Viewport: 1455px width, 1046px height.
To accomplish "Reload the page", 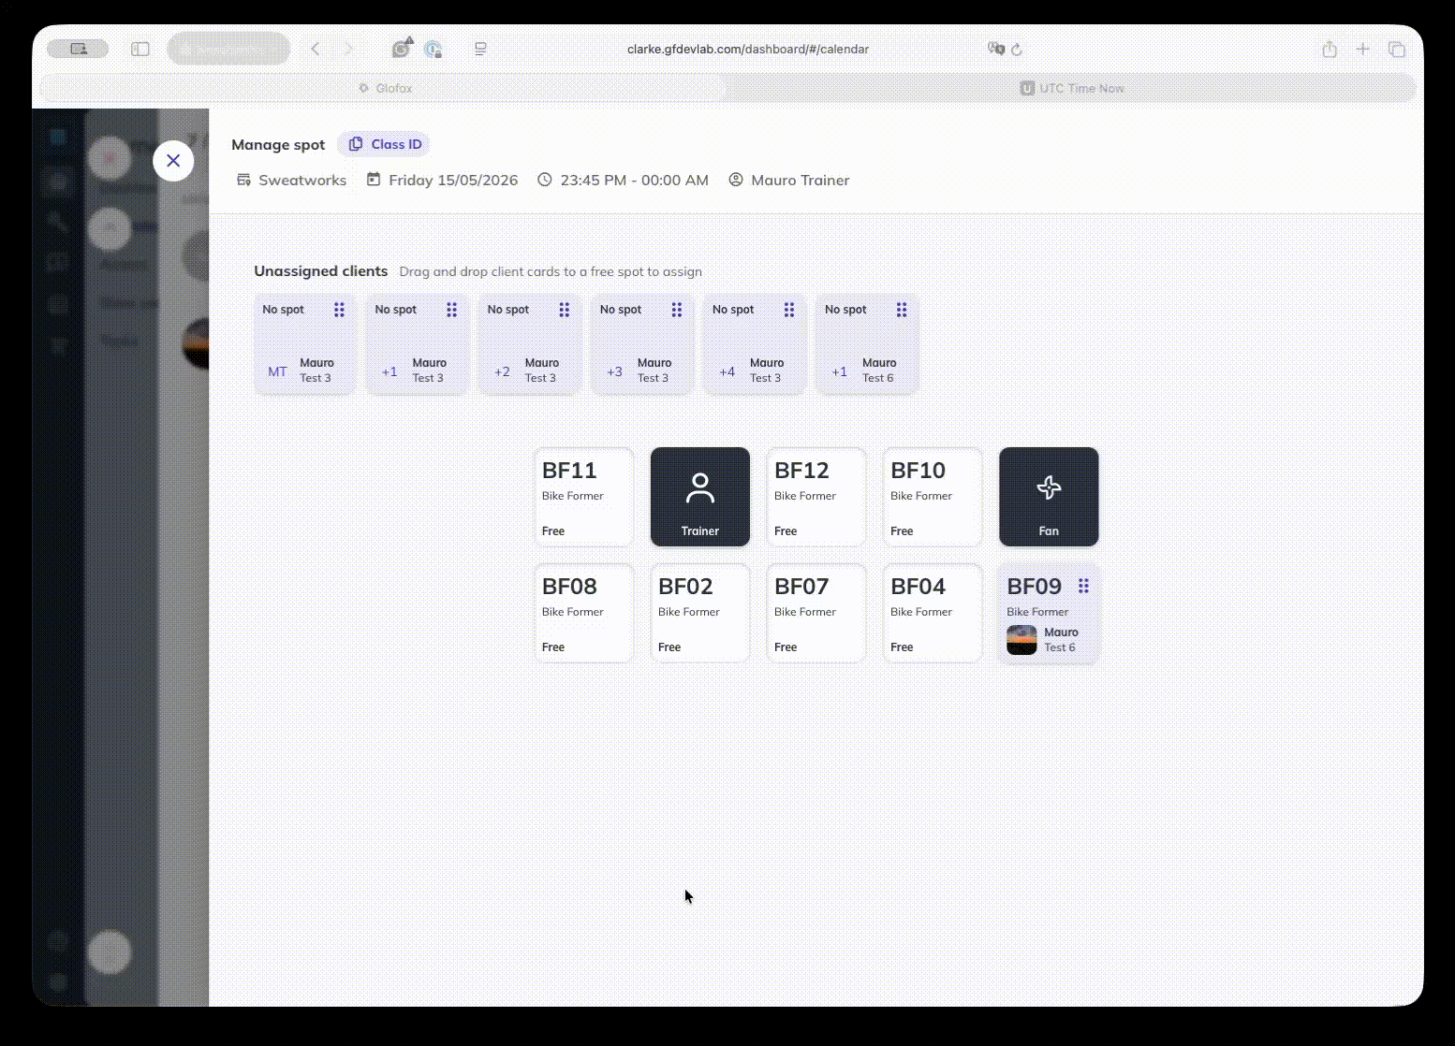I will tap(1017, 49).
